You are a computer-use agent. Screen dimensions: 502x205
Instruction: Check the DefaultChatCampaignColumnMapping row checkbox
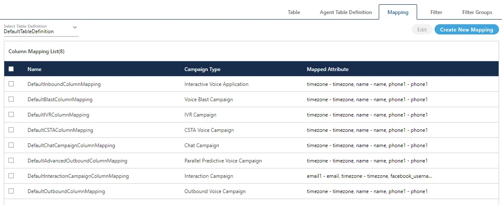tap(11, 145)
